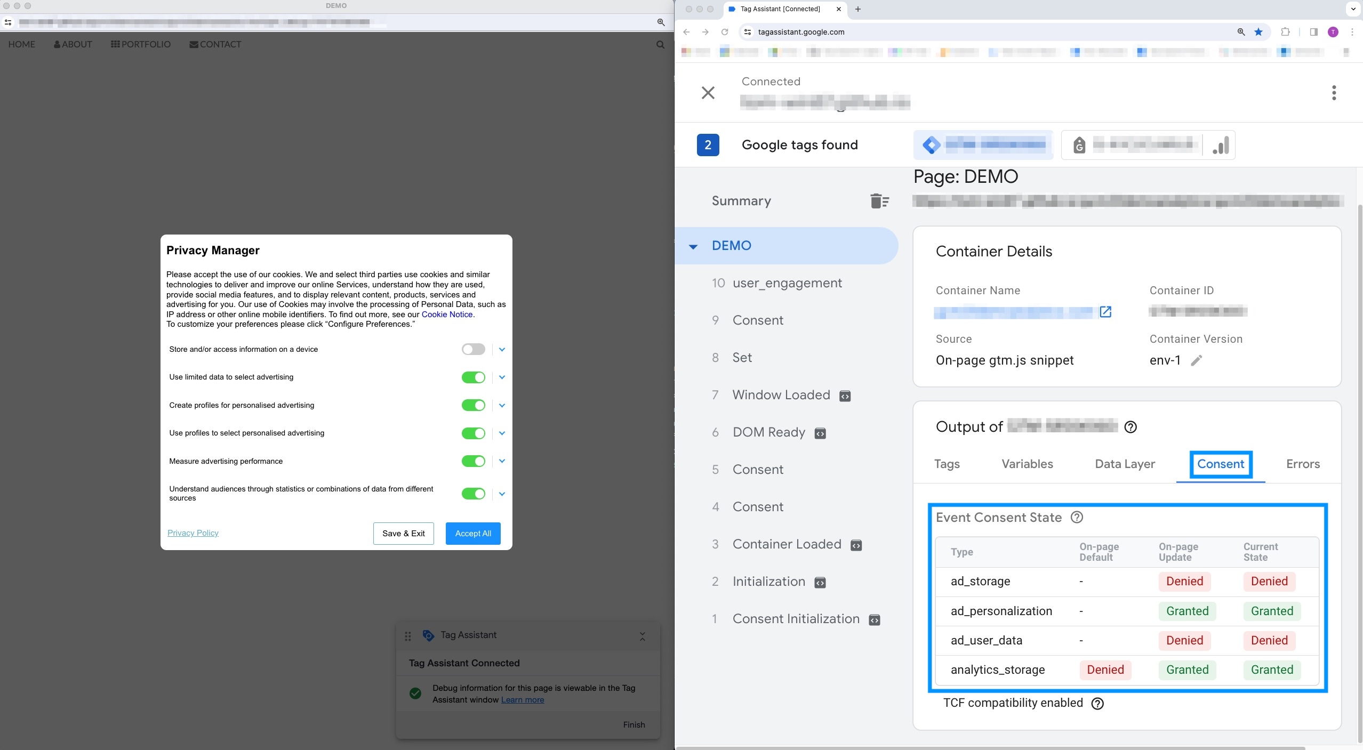Edit Container Version env-1 pencil icon

(1197, 360)
